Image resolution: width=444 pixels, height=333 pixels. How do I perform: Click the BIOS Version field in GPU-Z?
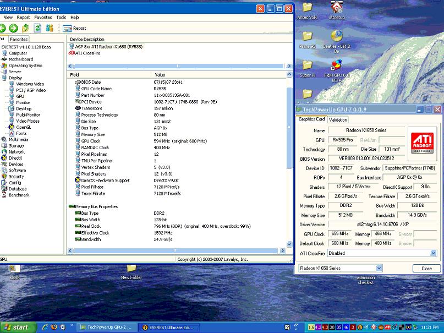pyautogui.click(x=366, y=159)
